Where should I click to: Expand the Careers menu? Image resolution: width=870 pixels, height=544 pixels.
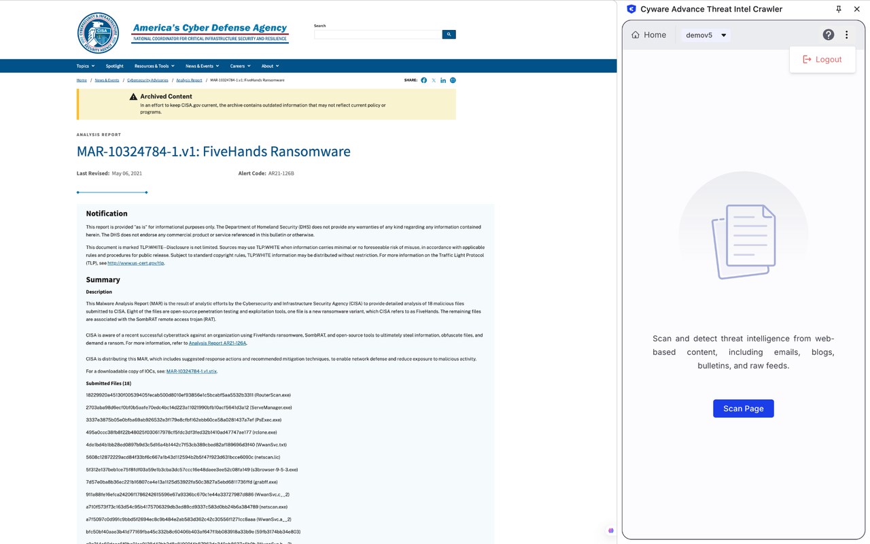pos(240,66)
